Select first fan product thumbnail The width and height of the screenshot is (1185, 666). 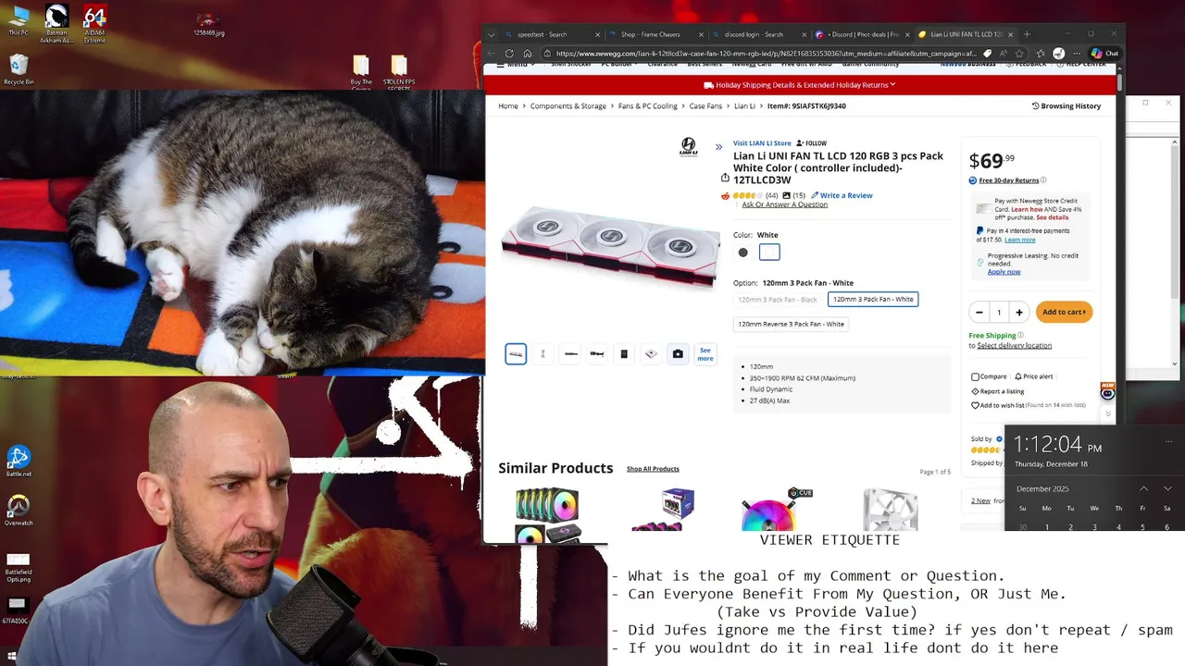pyautogui.click(x=516, y=353)
